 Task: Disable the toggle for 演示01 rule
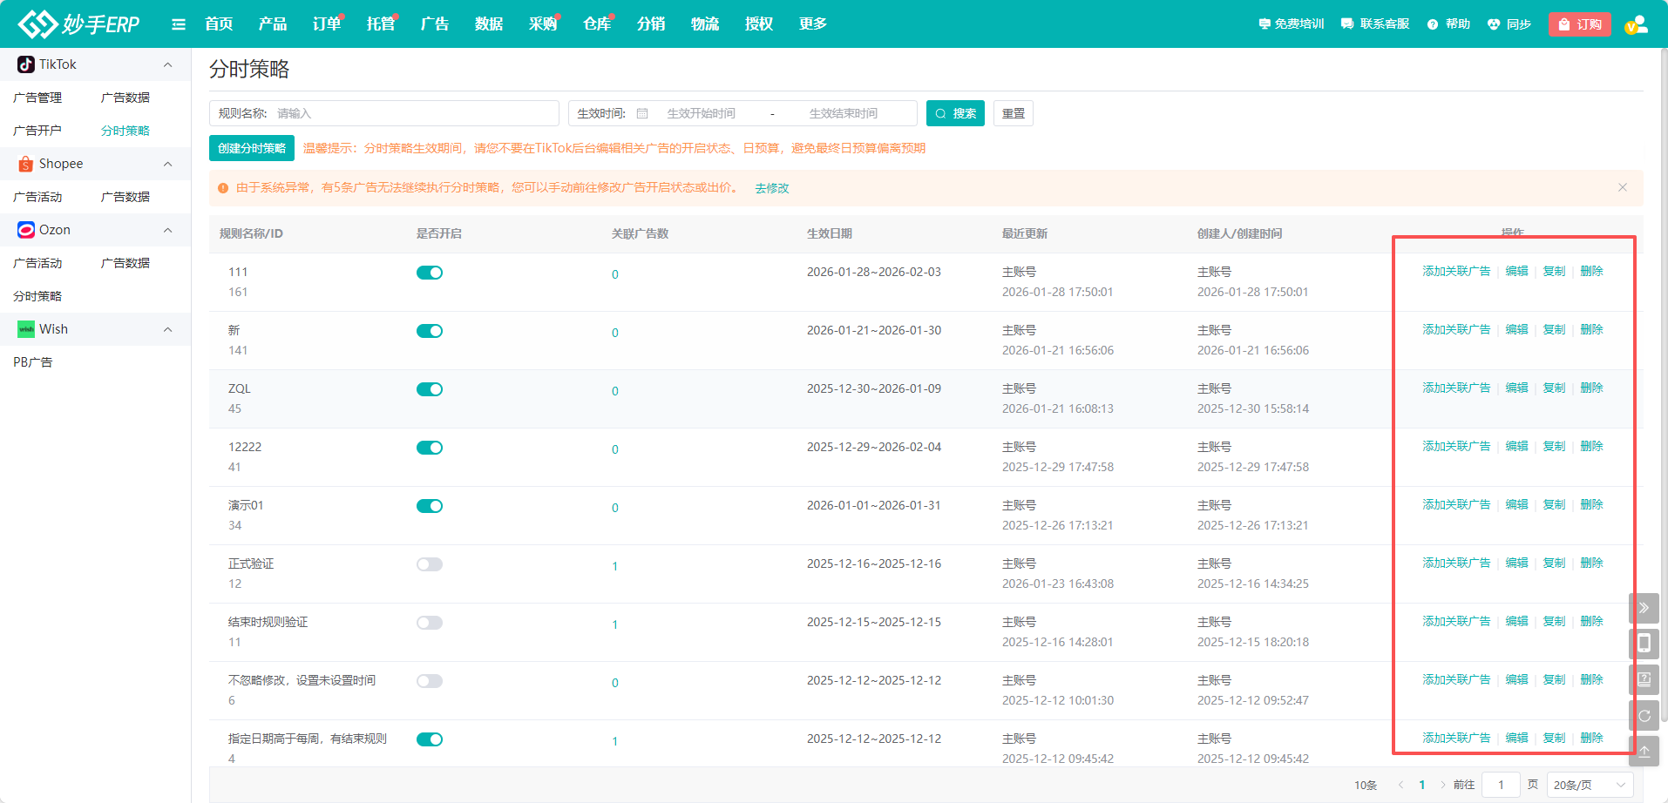430,506
